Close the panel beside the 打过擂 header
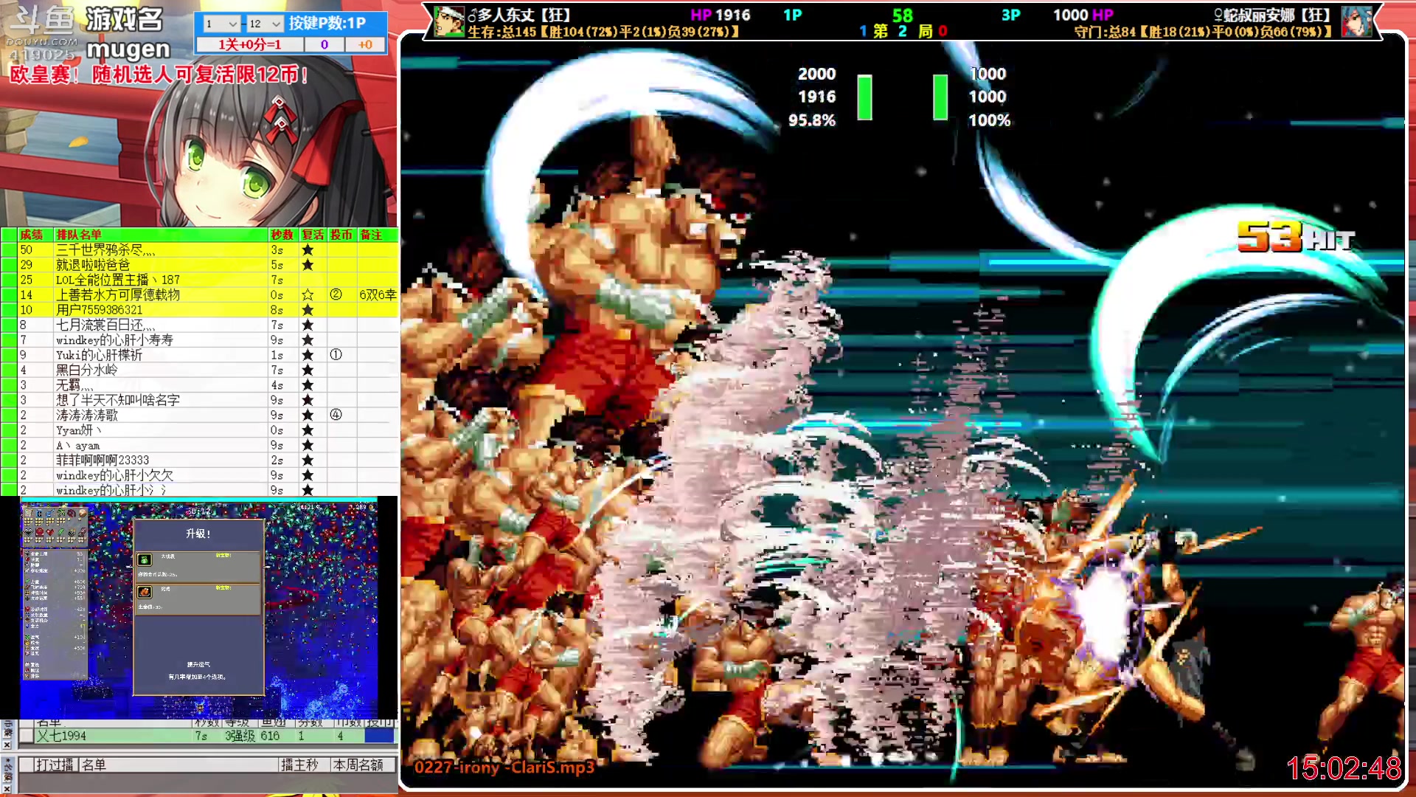Image resolution: width=1416 pixels, height=797 pixels. [x=7, y=788]
